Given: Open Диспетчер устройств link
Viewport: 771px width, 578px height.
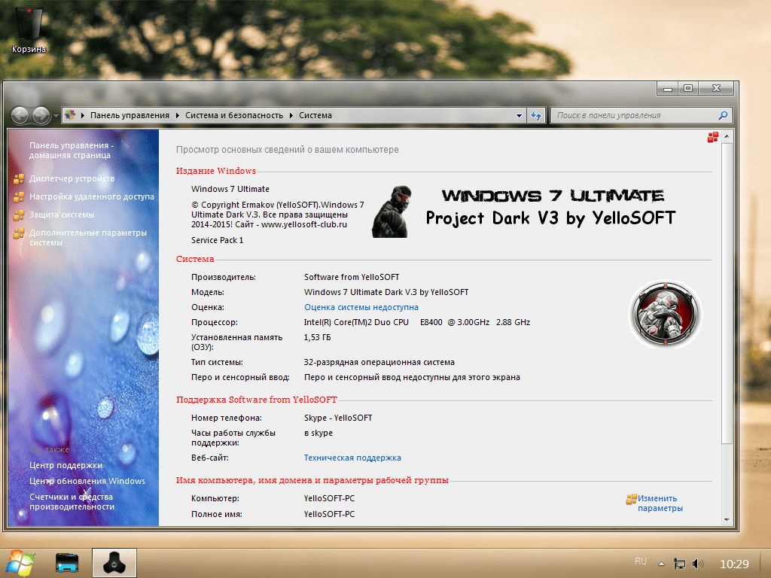Looking at the screenshot, I should [72, 178].
